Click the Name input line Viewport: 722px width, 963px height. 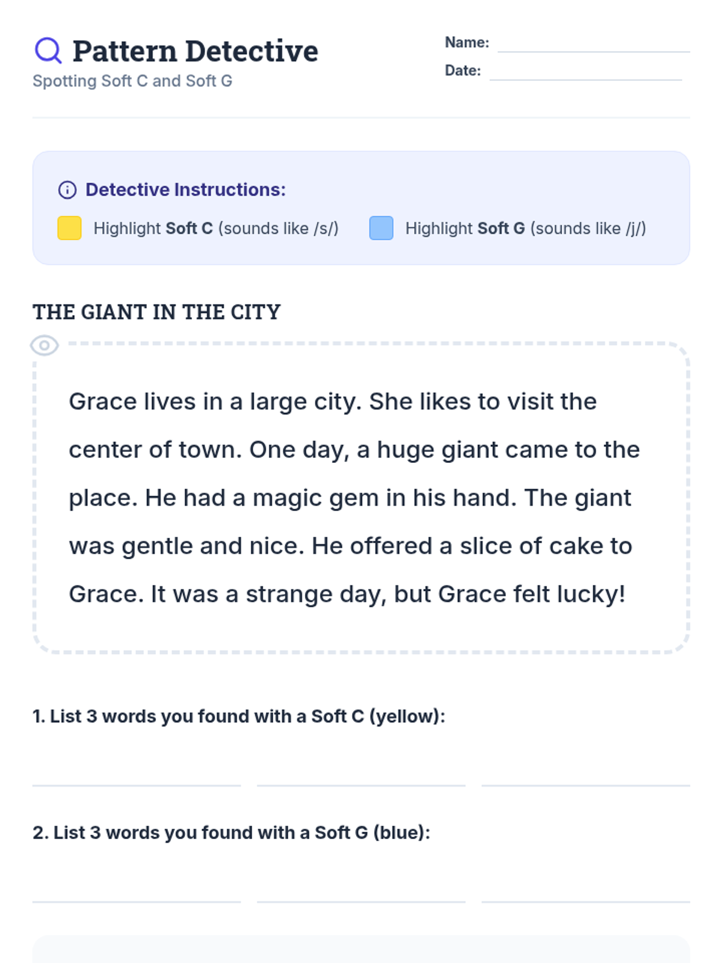pyautogui.click(x=593, y=43)
